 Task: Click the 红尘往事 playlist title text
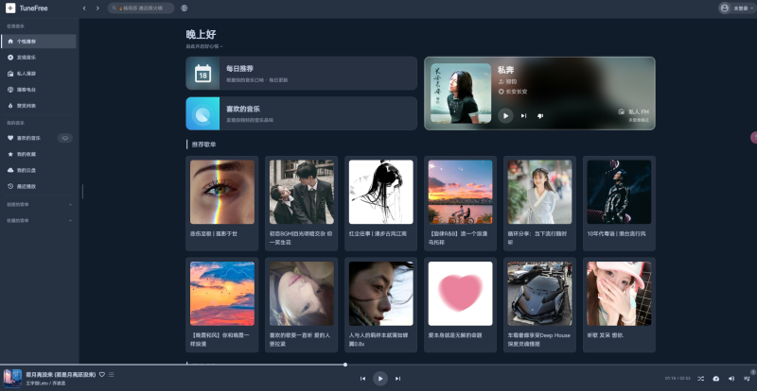pyautogui.click(x=378, y=233)
